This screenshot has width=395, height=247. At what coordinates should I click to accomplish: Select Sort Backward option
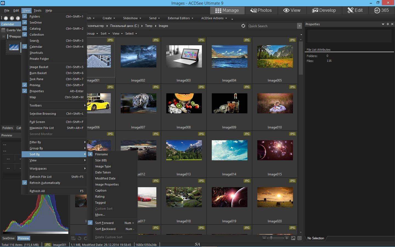pos(112,229)
